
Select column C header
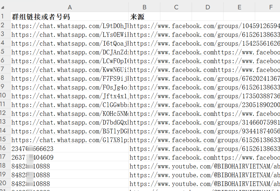176,7
